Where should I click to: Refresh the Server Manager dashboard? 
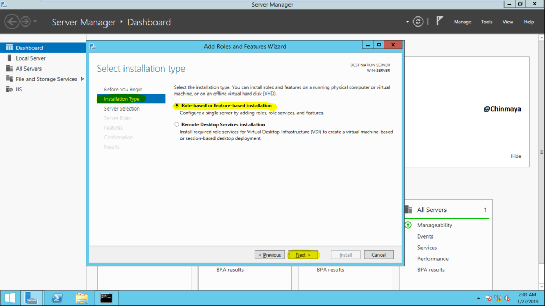click(x=418, y=21)
